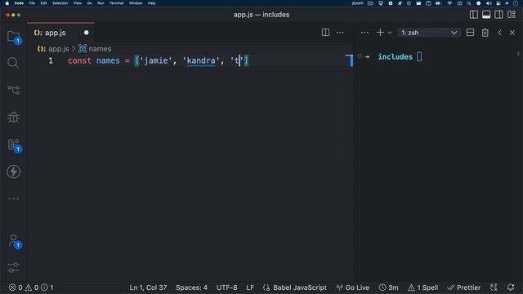Click the 'const' keyword on line 1
The image size is (523, 294).
[79, 60]
